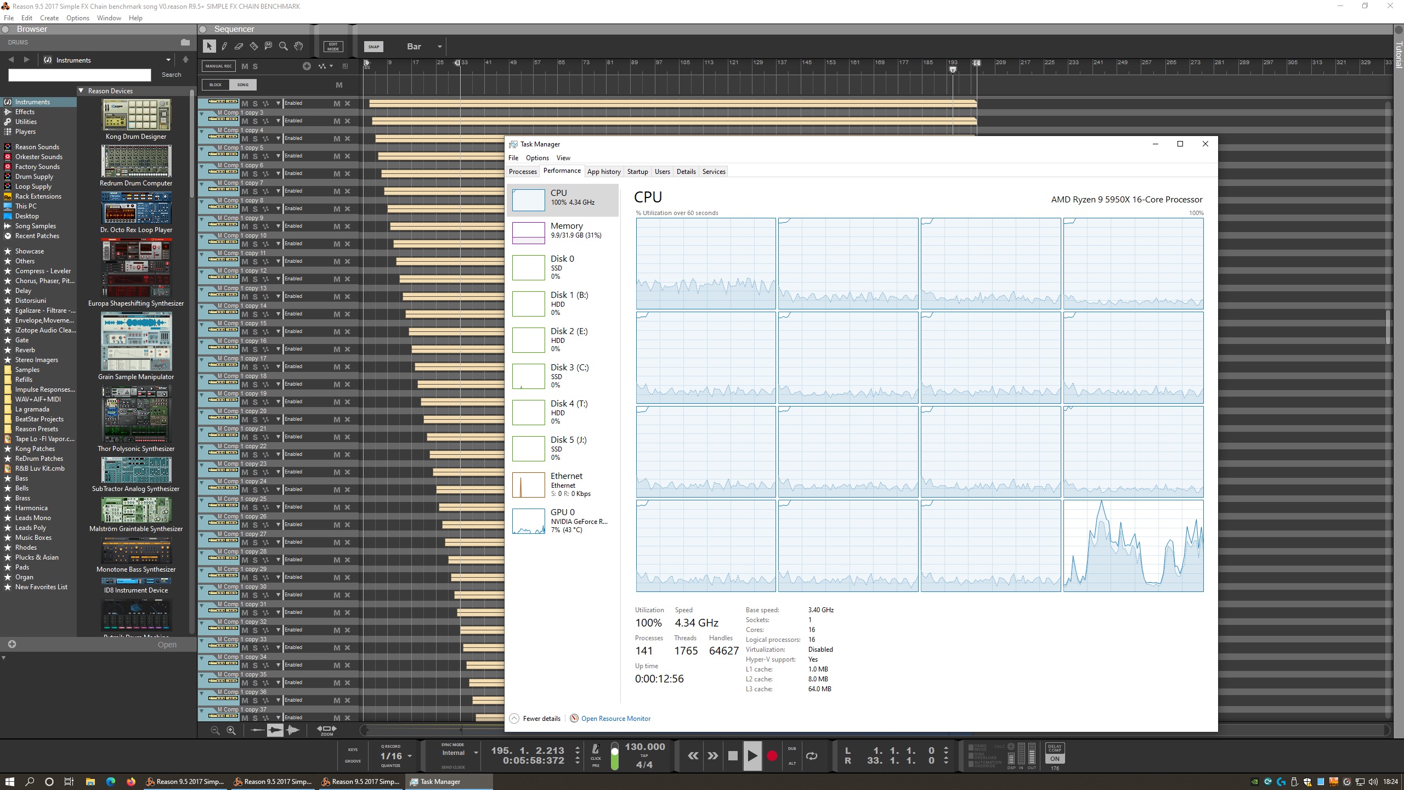Open the Processes tab in Task Manager
Image resolution: width=1404 pixels, height=790 pixels.
(x=522, y=172)
